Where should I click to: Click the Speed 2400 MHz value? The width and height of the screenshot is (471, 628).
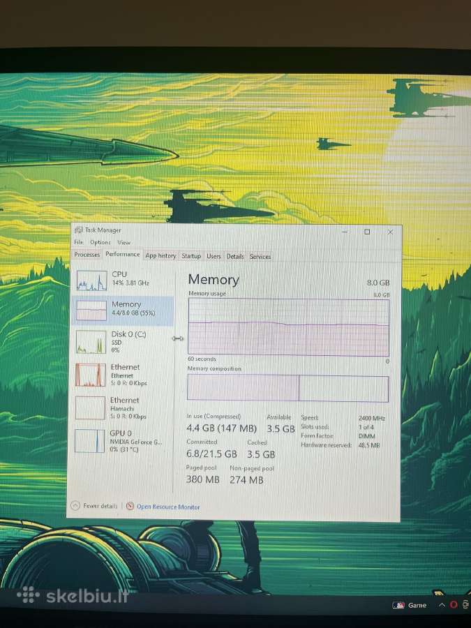point(372,418)
